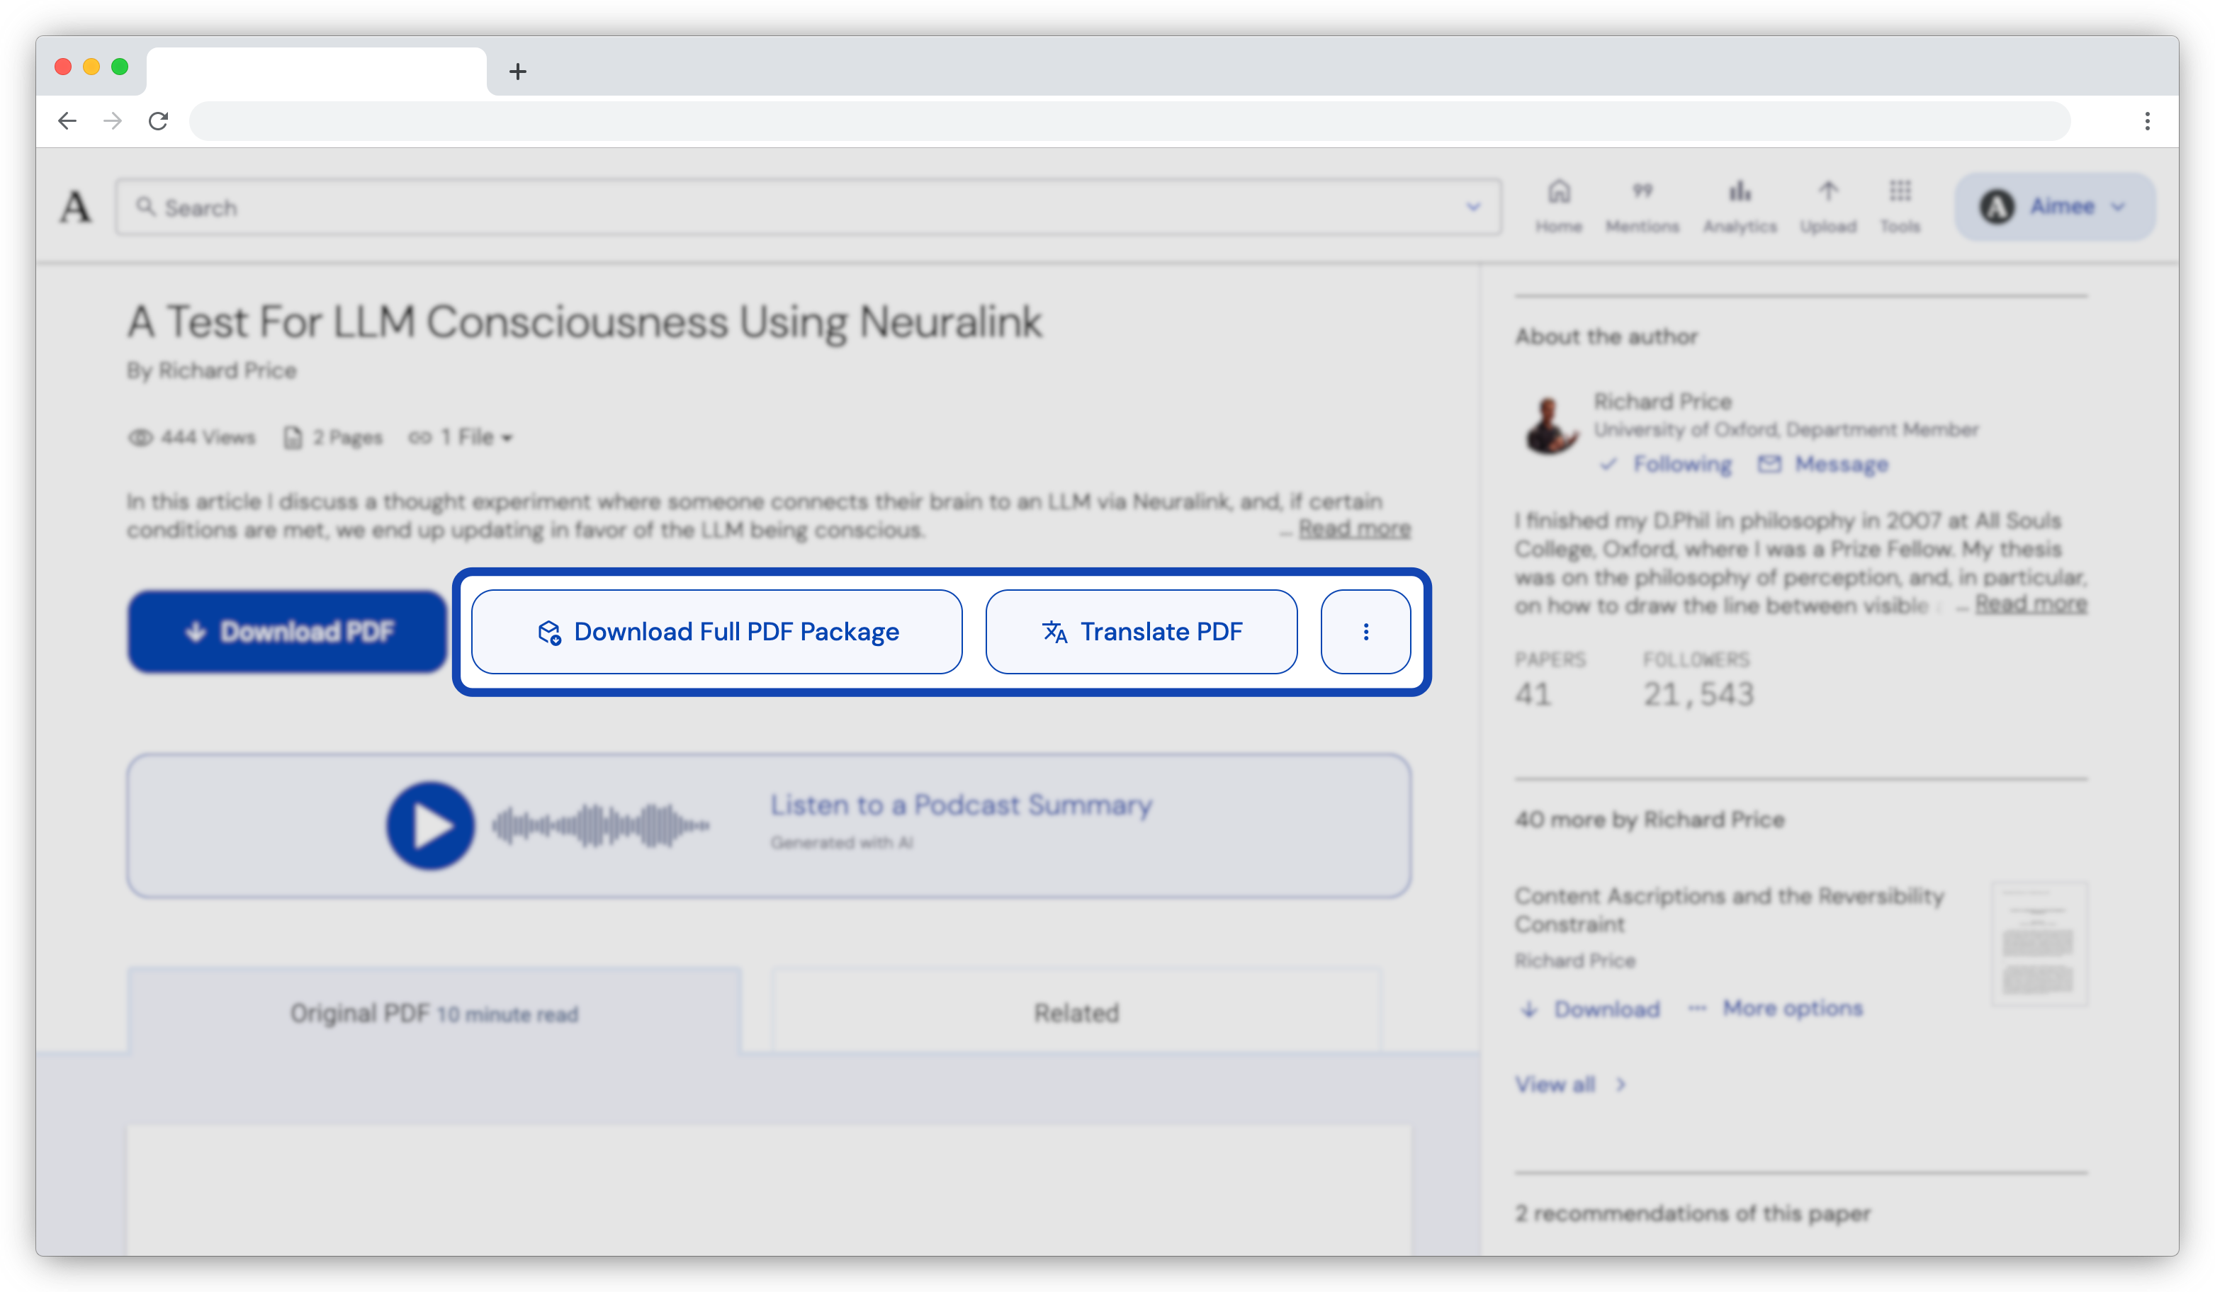Click the Academia logo
This screenshot has height=1292, width=2215.
point(76,208)
